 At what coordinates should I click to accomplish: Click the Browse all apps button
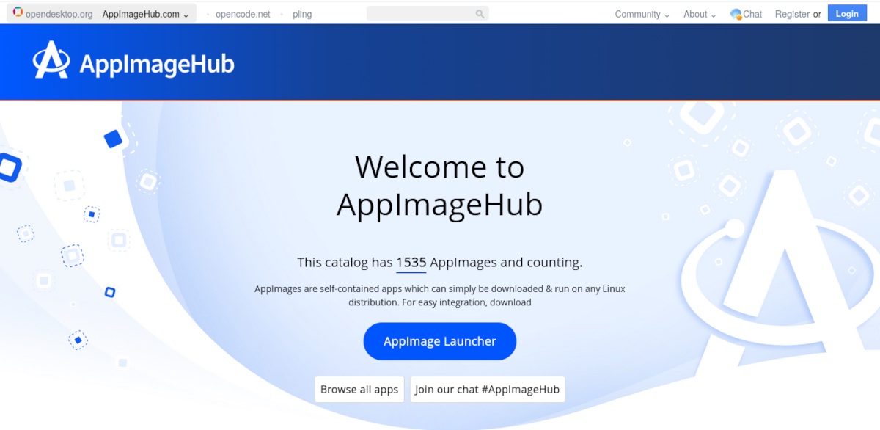(x=359, y=390)
